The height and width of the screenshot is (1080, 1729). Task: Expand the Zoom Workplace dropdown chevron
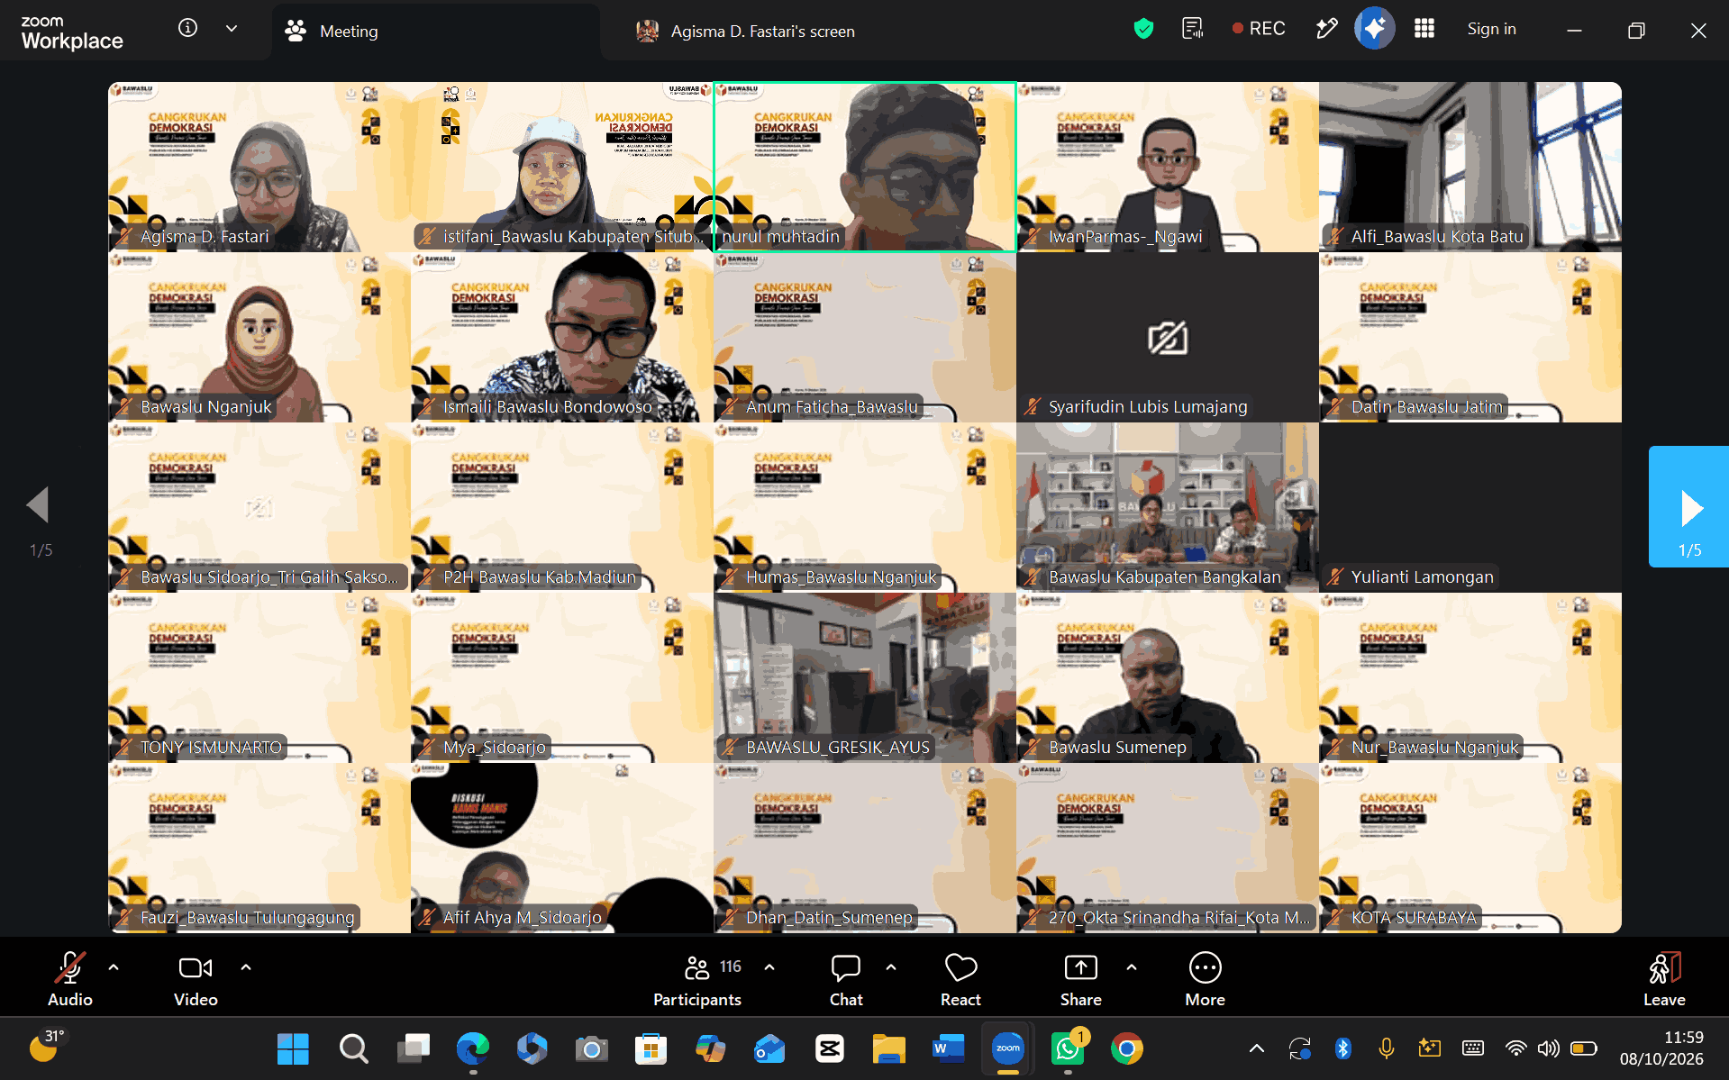[x=232, y=29]
